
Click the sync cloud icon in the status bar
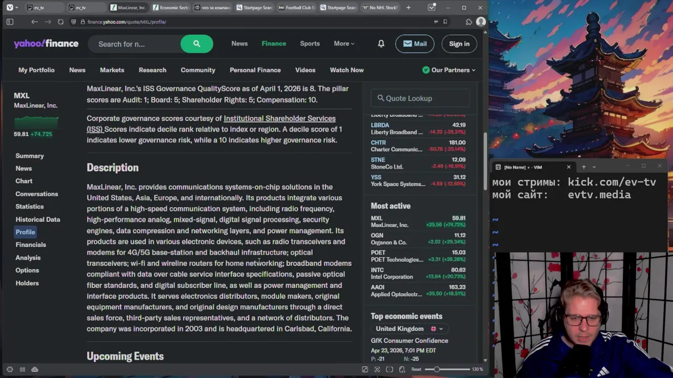pos(35,370)
